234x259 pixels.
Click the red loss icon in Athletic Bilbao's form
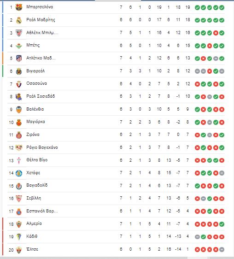(x=216, y=33)
